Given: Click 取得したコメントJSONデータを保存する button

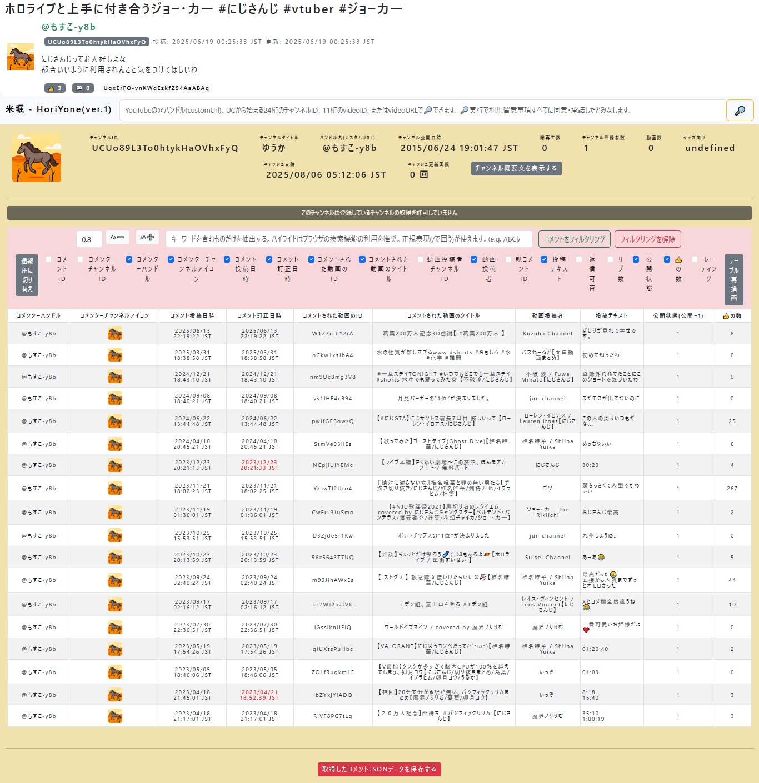Looking at the screenshot, I should click(x=379, y=769).
